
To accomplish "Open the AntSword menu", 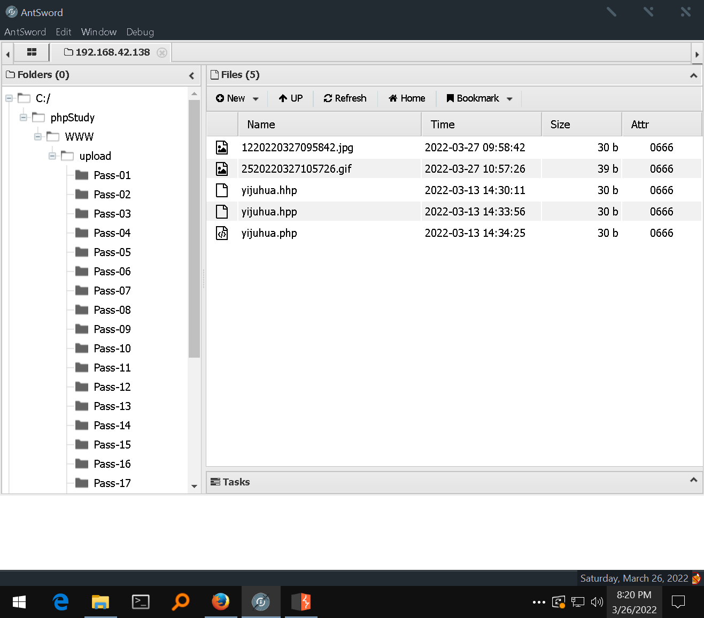I will tap(25, 32).
